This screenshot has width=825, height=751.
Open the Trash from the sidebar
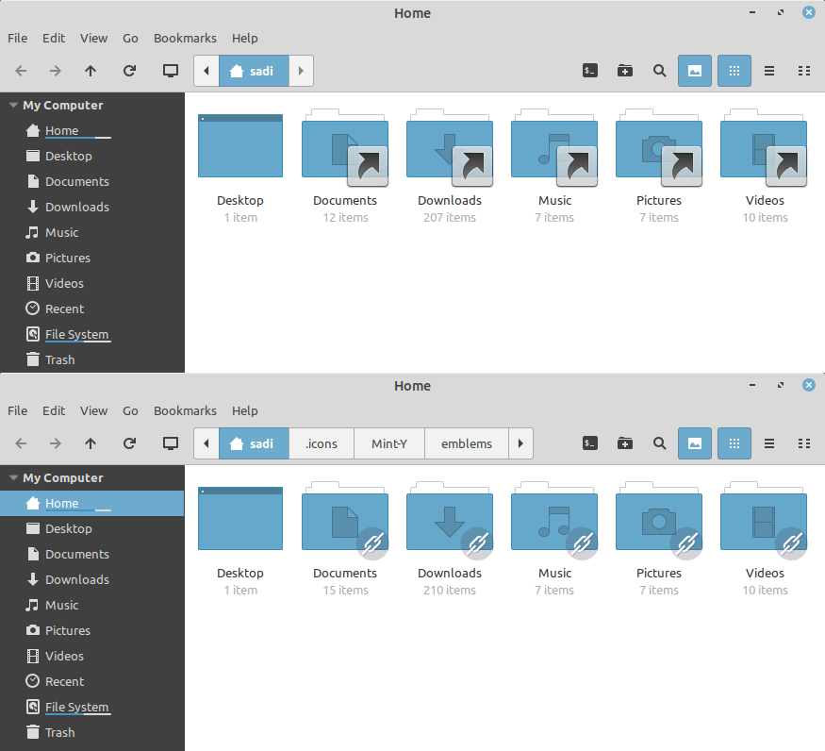[59, 359]
